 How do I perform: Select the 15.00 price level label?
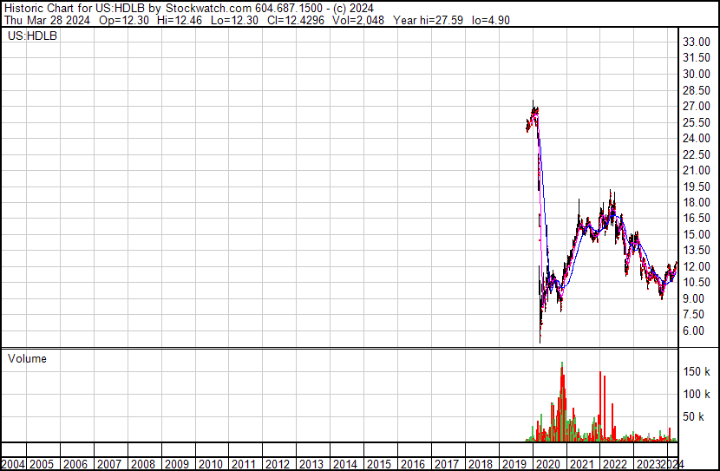[x=696, y=234]
